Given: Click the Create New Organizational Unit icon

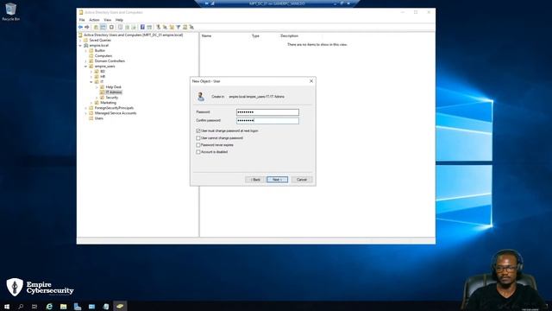Looking at the screenshot, I should (172, 27).
